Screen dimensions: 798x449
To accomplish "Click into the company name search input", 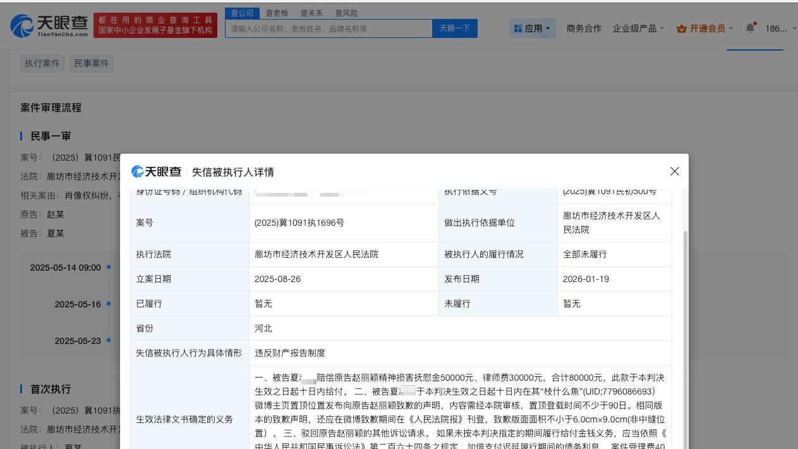I will click(329, 28).
